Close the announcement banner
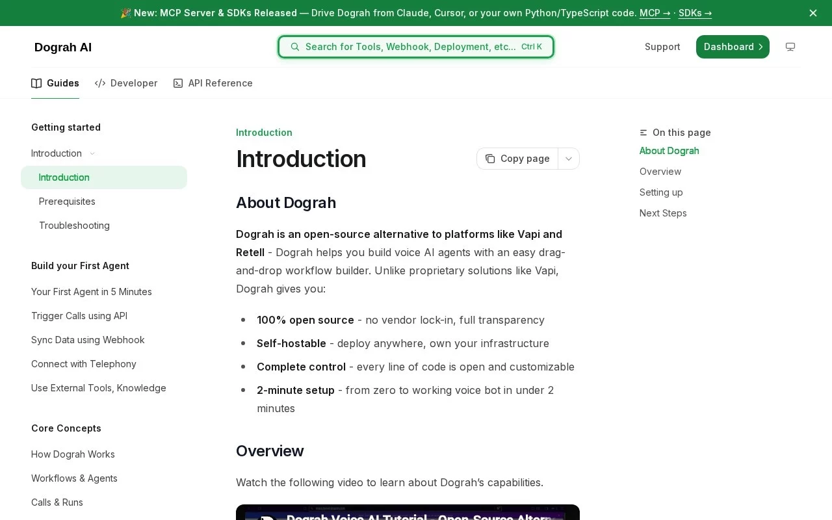The width and height of the screenshot is (832, 520). pyautogui.click(x=813, y=13)
